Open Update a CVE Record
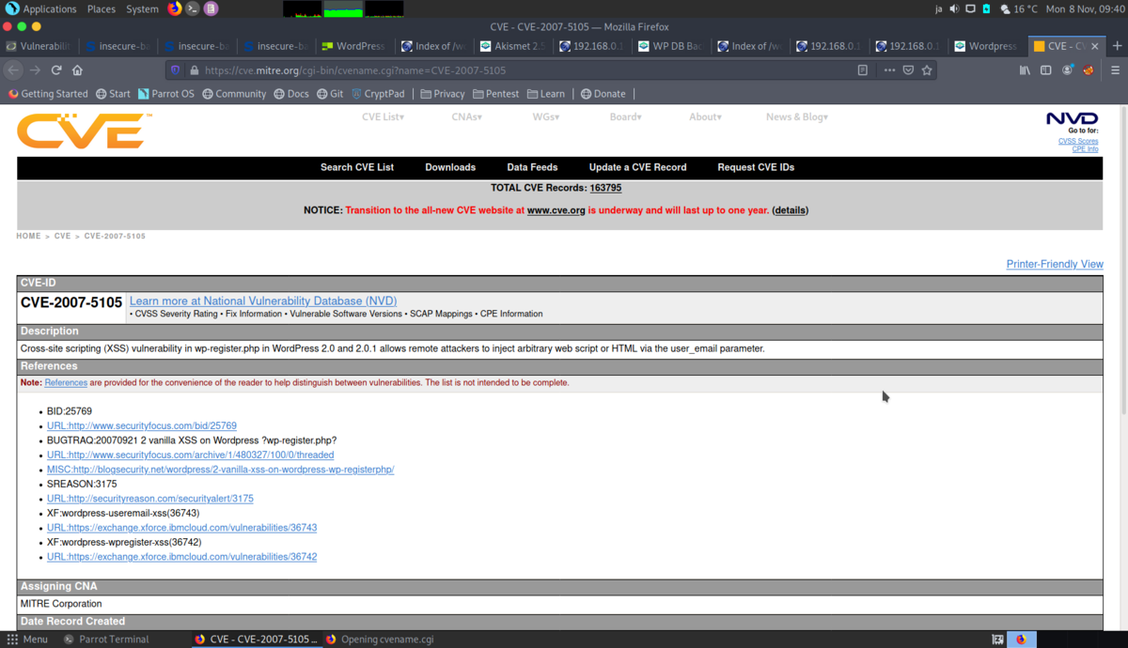 coord(637,167)
